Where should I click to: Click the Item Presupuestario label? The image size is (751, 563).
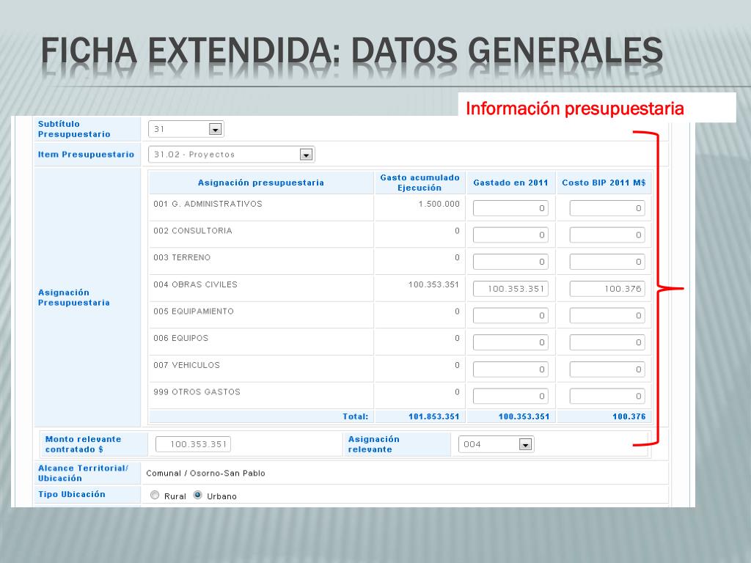click(x=87, y=154)
